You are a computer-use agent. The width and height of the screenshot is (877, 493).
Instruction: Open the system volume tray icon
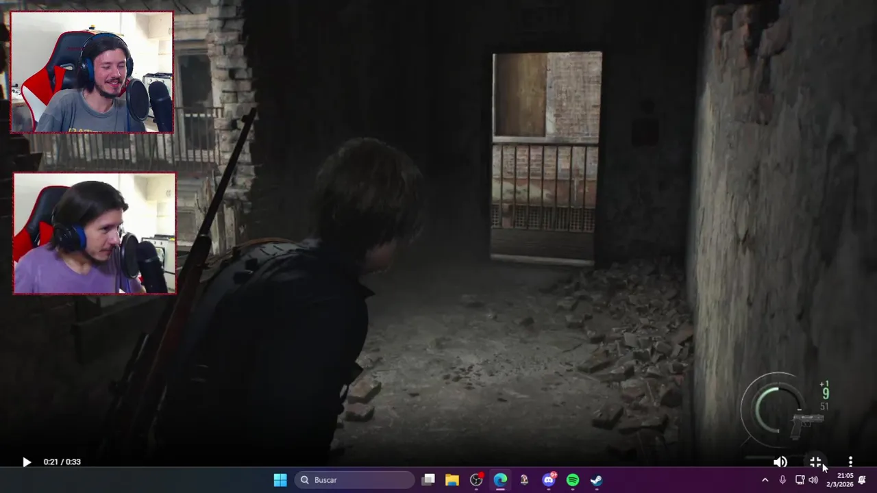(813, 480)
